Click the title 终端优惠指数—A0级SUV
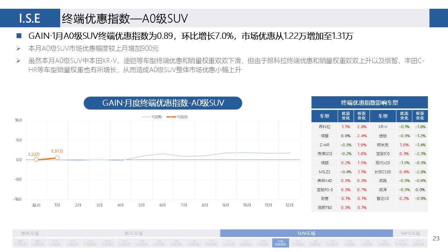 [x=125, y=18]
